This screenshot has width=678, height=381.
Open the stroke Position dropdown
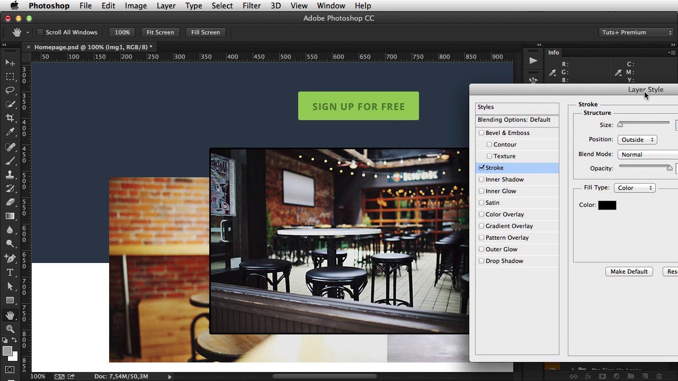coord(637,140)
